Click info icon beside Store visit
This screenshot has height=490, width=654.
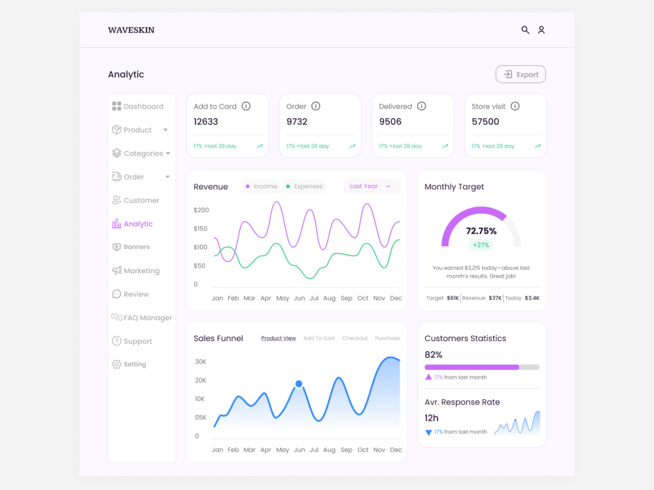click(515, 106)
